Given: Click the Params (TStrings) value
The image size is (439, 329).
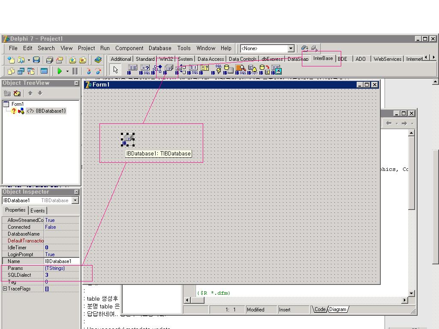Looking at the screenshot, I should click(62, 268).
